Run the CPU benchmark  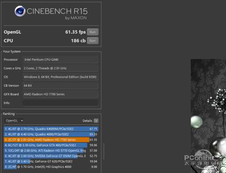(x=93, y=41)
